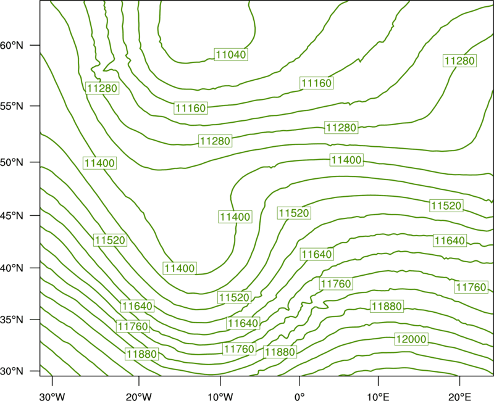Click the 0° longitude tick label
This screenshot has width=494, height=401.
coord(299,397)
